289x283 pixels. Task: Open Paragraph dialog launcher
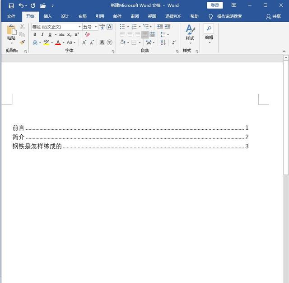(x=177, y=52)
